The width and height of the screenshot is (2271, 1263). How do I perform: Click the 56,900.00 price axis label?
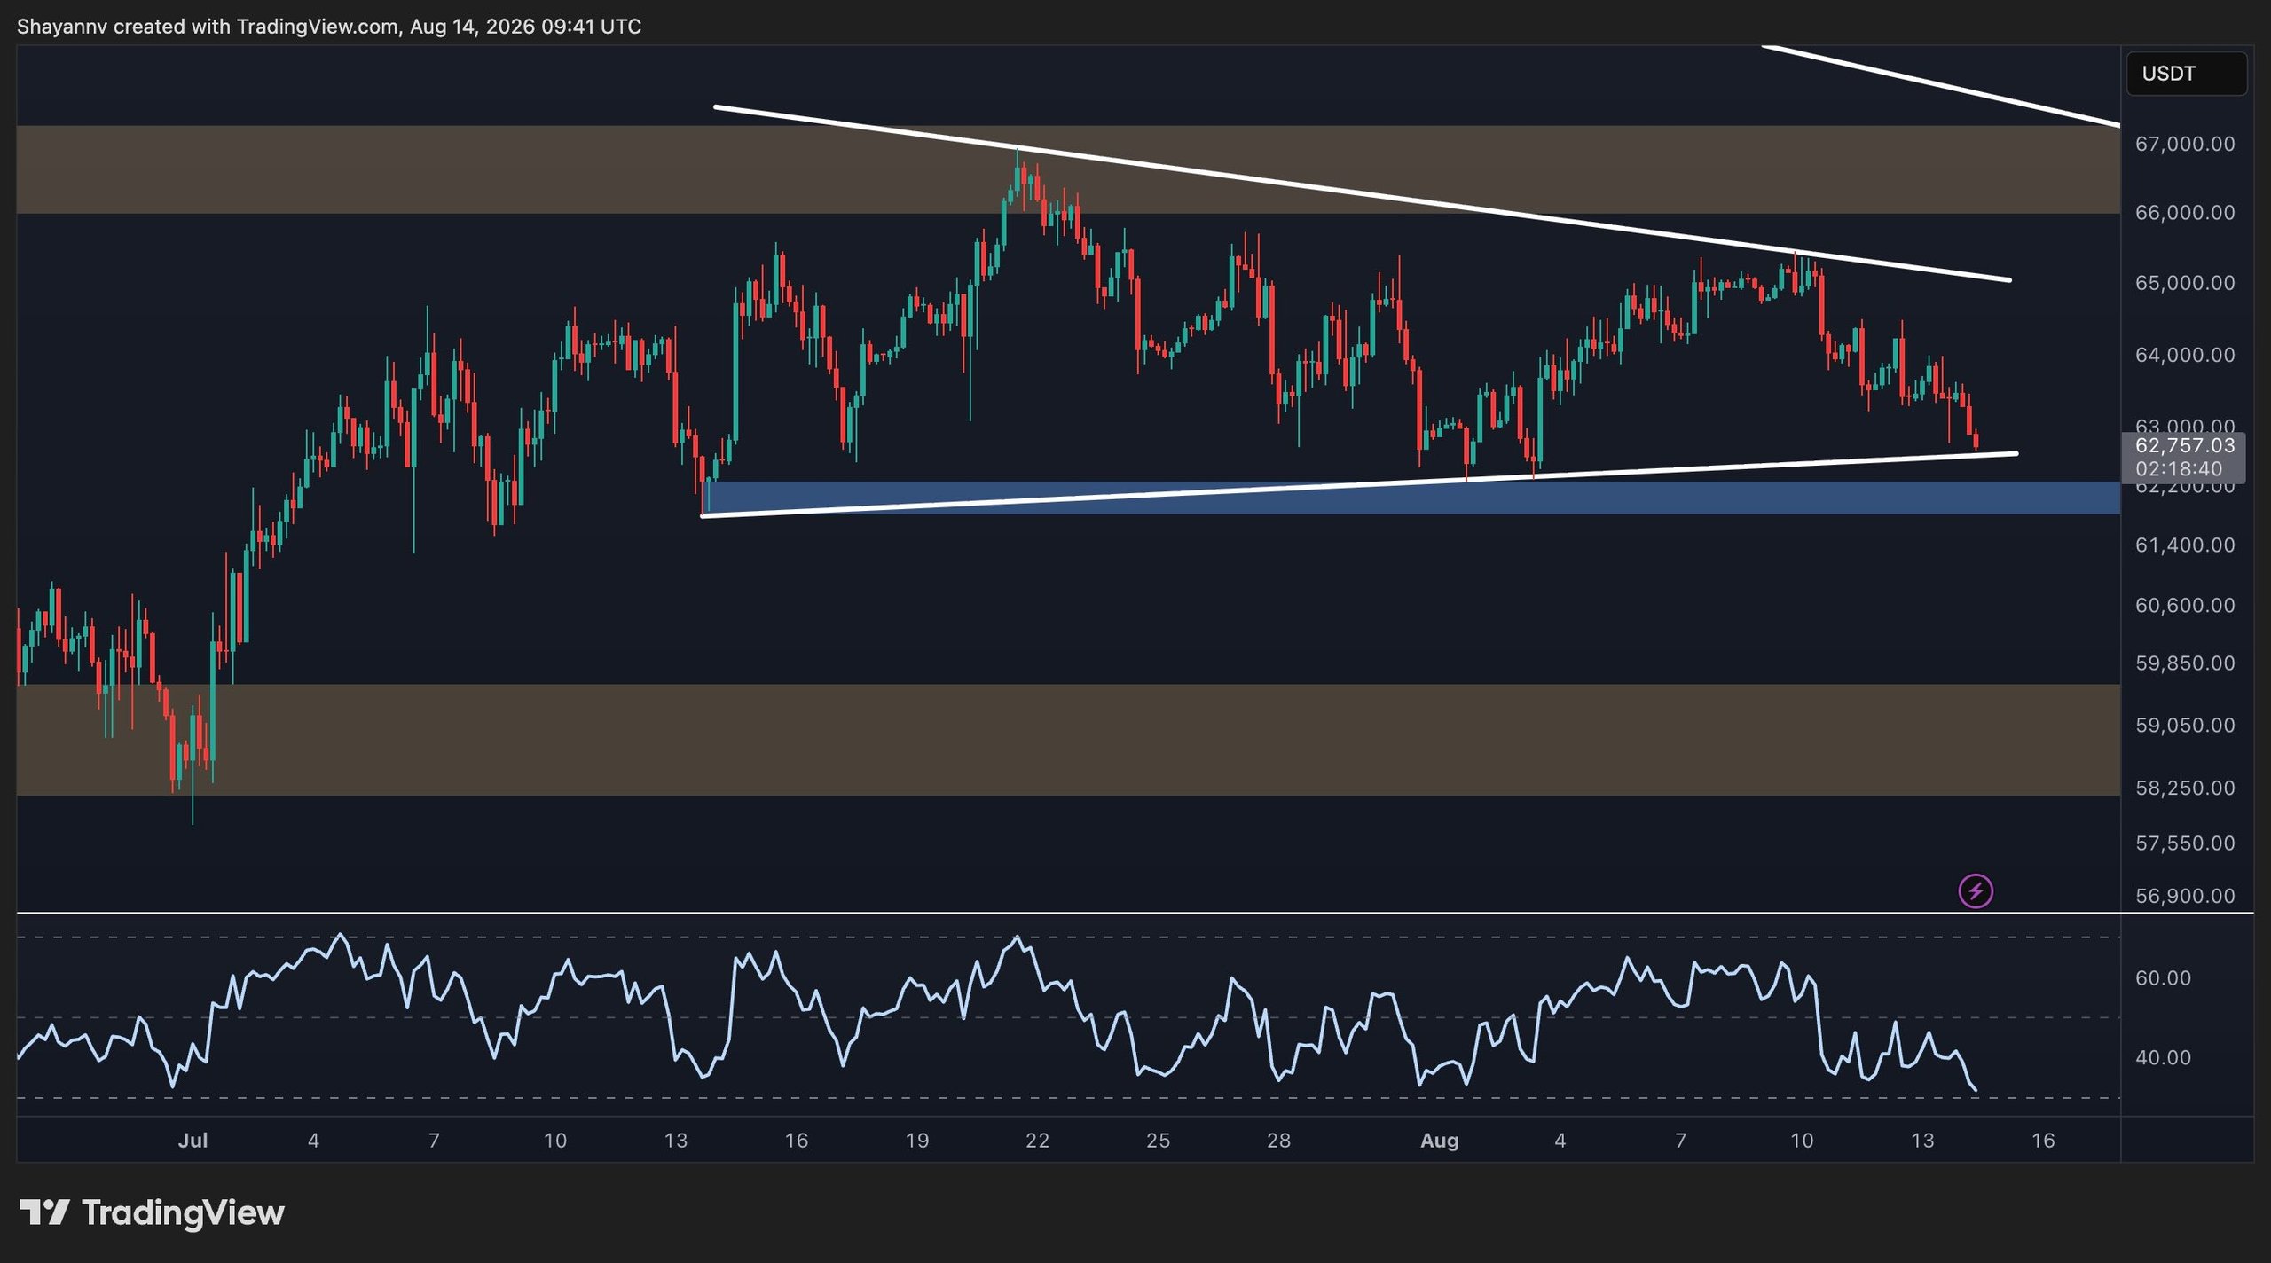[x=2184, y=897]
